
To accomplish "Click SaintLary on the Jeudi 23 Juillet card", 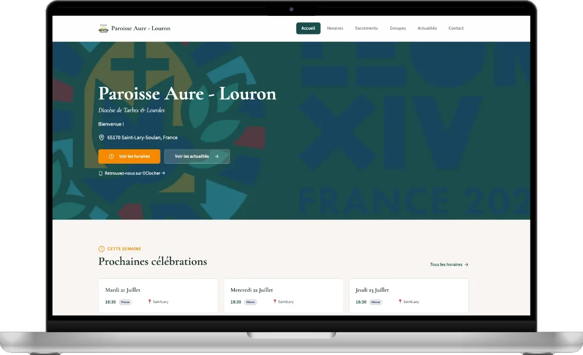I will (x=411, y=302).
